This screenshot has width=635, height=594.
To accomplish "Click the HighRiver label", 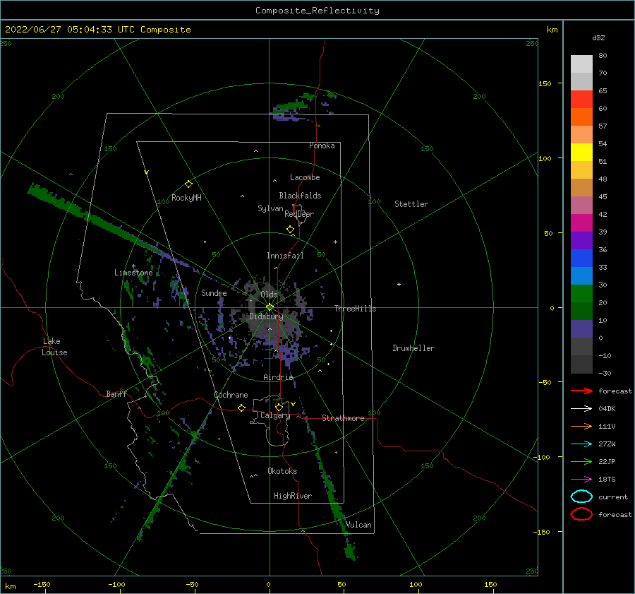I will coord(293,496).
